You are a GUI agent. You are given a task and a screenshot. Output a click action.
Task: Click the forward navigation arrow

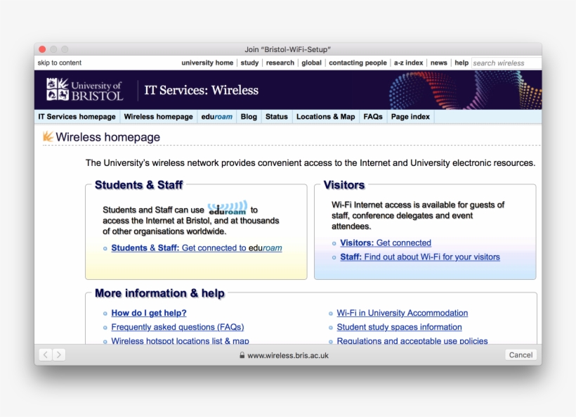click(x=59, y=354)
